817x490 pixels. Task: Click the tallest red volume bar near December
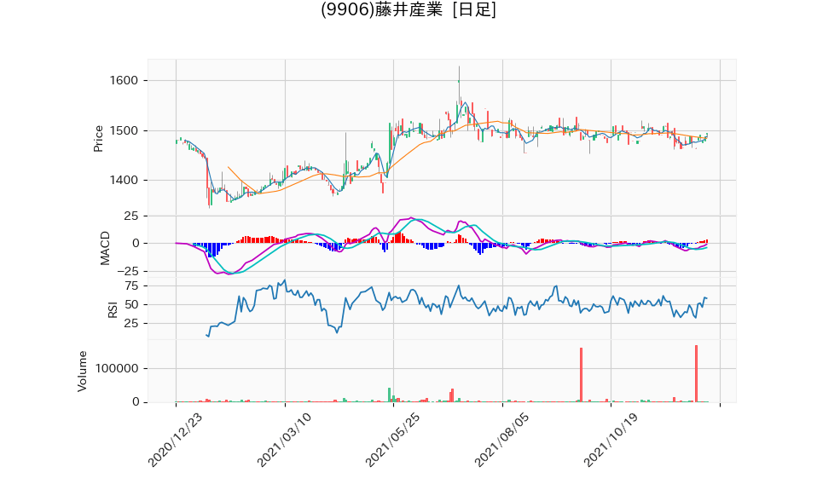tap(696, 373)
